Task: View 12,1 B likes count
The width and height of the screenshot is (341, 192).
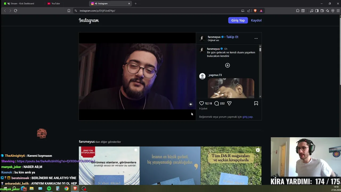Action: click(208, 103)
